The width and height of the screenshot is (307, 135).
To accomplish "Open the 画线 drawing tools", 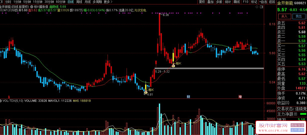I will pyautogui.click(x=237, y=2).
